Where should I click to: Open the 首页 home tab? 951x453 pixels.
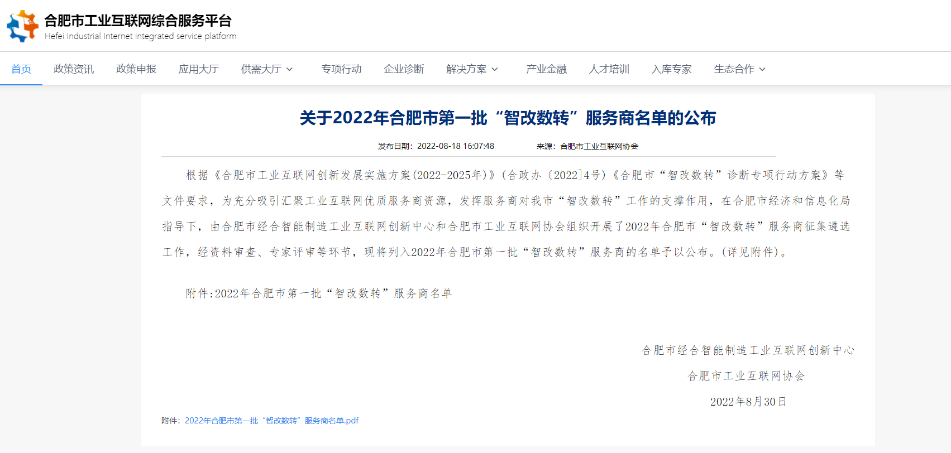point(21,69)
